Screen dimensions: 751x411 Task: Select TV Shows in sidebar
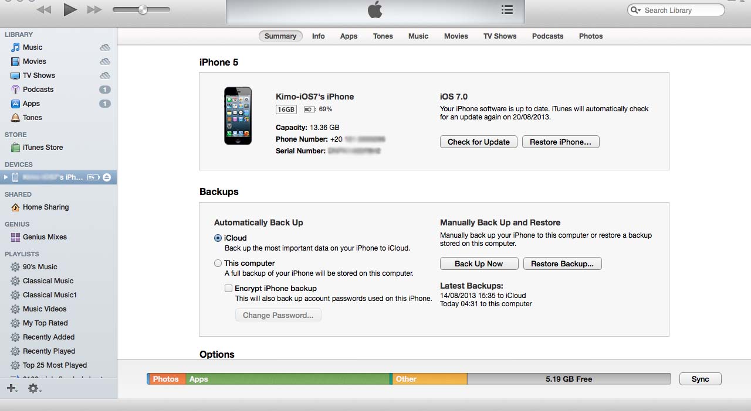(x=39, y=76)
